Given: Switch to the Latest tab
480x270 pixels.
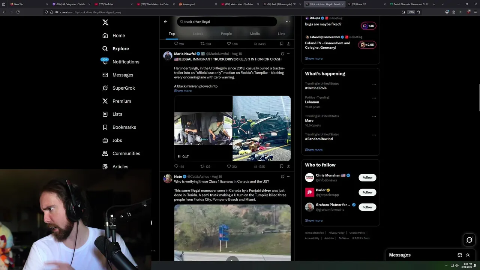Looking at the screenshot, I should [198, 34].
